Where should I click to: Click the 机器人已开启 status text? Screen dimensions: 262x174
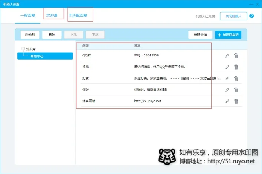[x=205, y=16]
